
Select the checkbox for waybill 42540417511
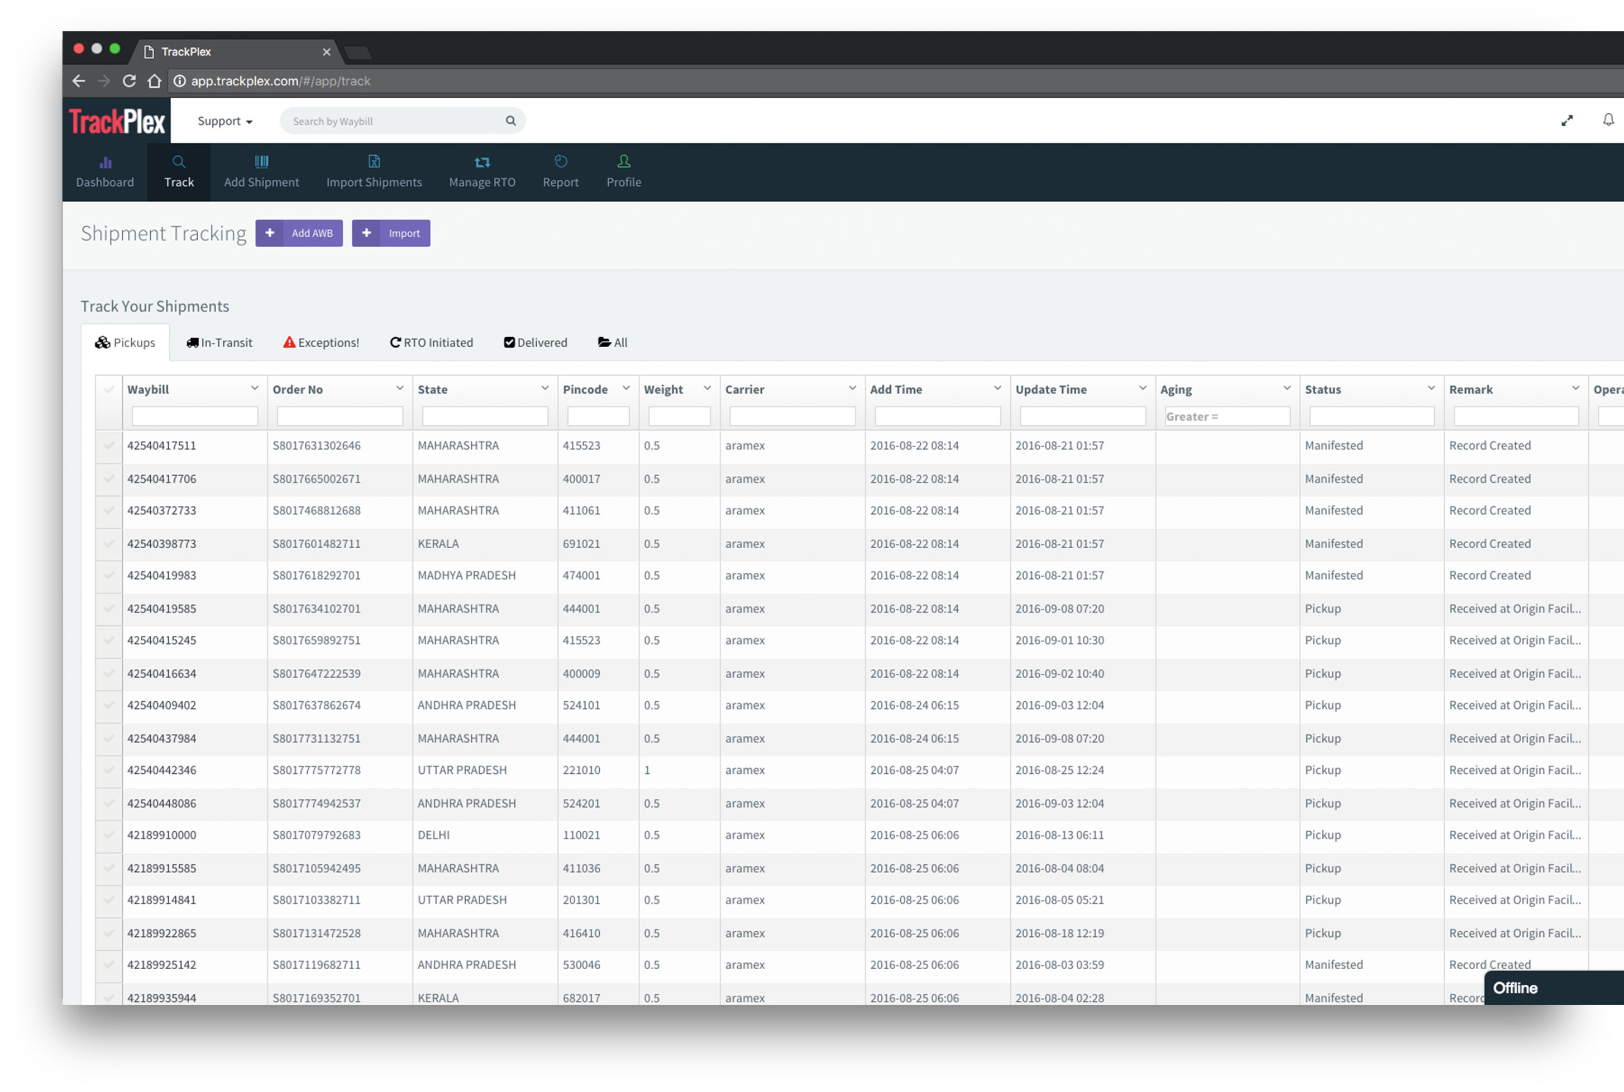[x=109, y=446]
